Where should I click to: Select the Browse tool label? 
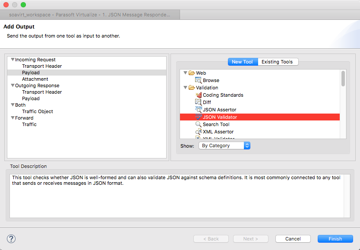(211, 80)
